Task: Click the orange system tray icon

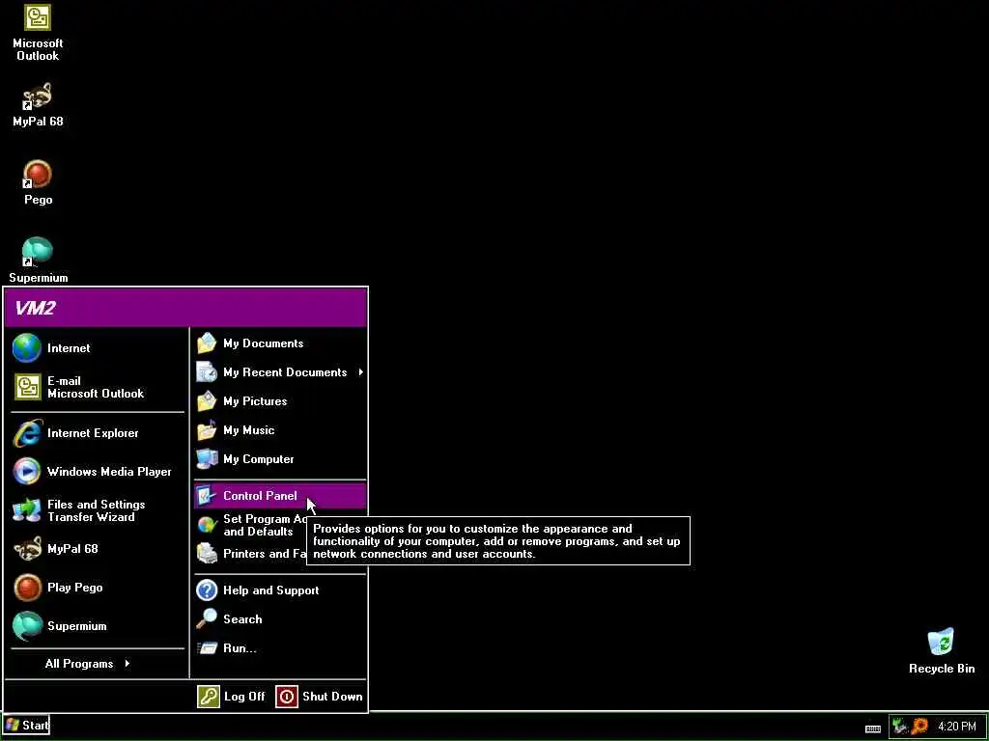Action: pos(919,726)
